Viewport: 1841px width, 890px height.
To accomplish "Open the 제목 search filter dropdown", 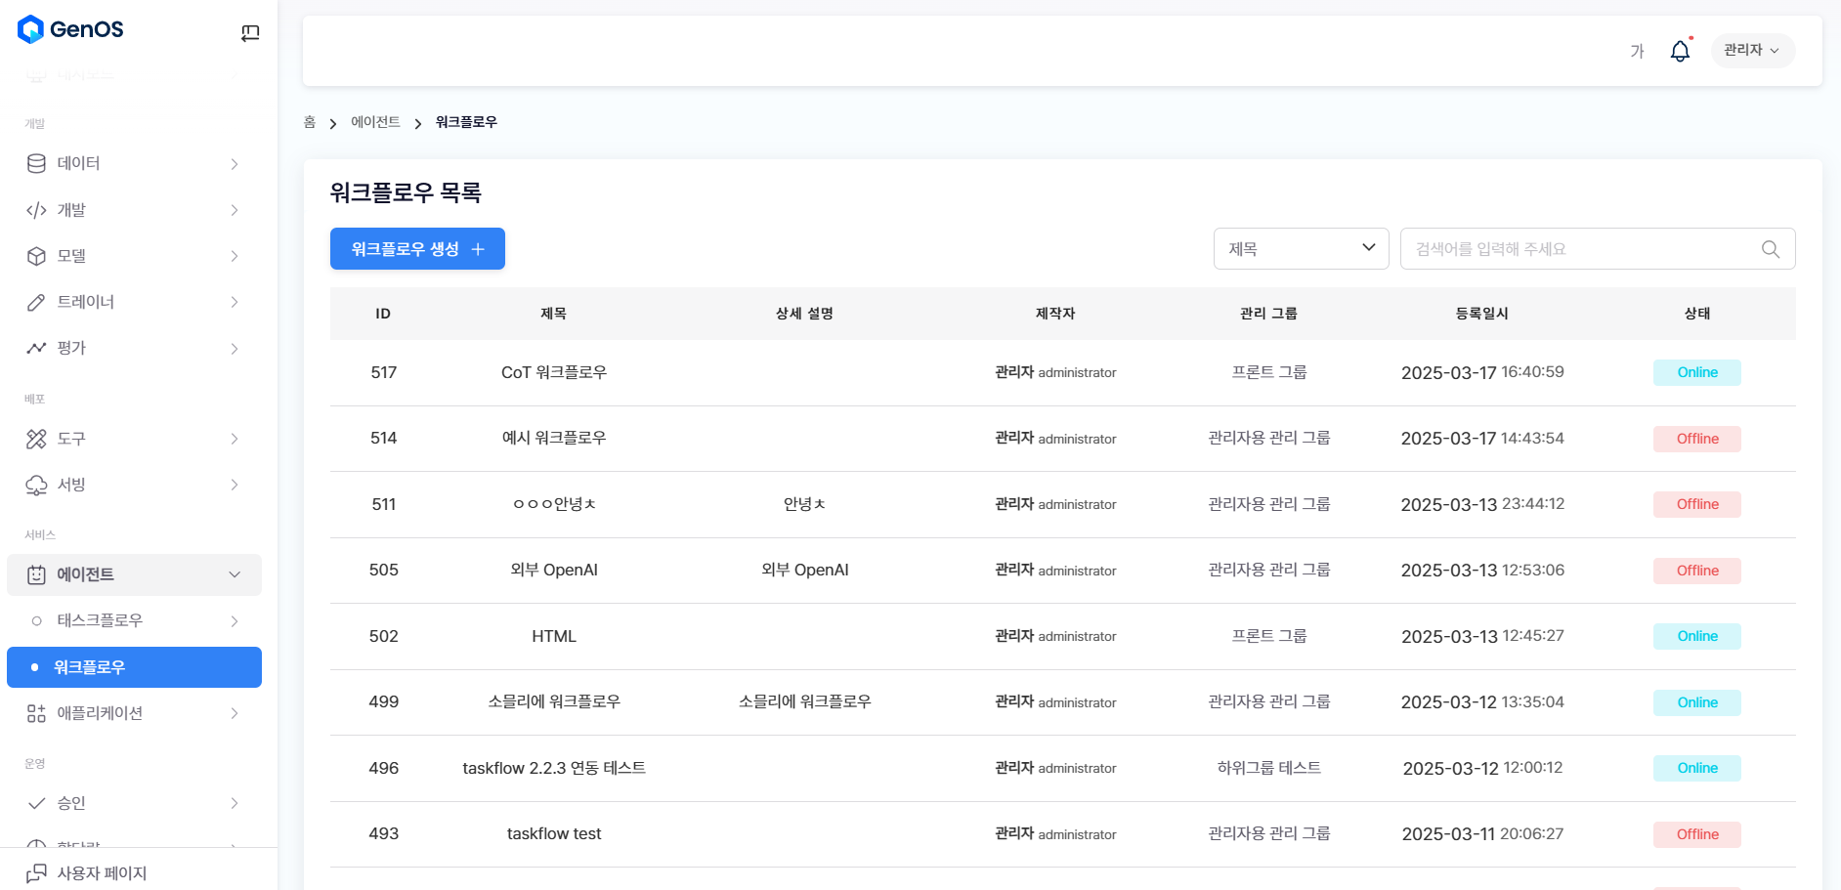I will [1301, 249].
